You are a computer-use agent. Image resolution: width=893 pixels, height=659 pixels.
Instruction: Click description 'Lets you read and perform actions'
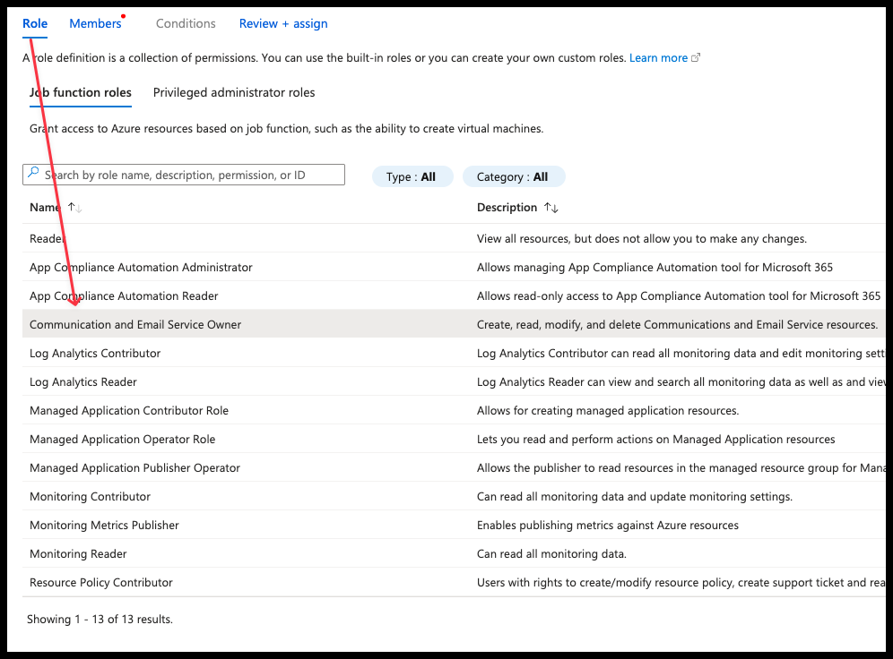pyautogui.click(x=656, y=440)
